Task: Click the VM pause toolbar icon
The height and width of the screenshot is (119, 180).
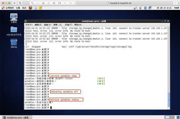Action: (x=14, y=3)
